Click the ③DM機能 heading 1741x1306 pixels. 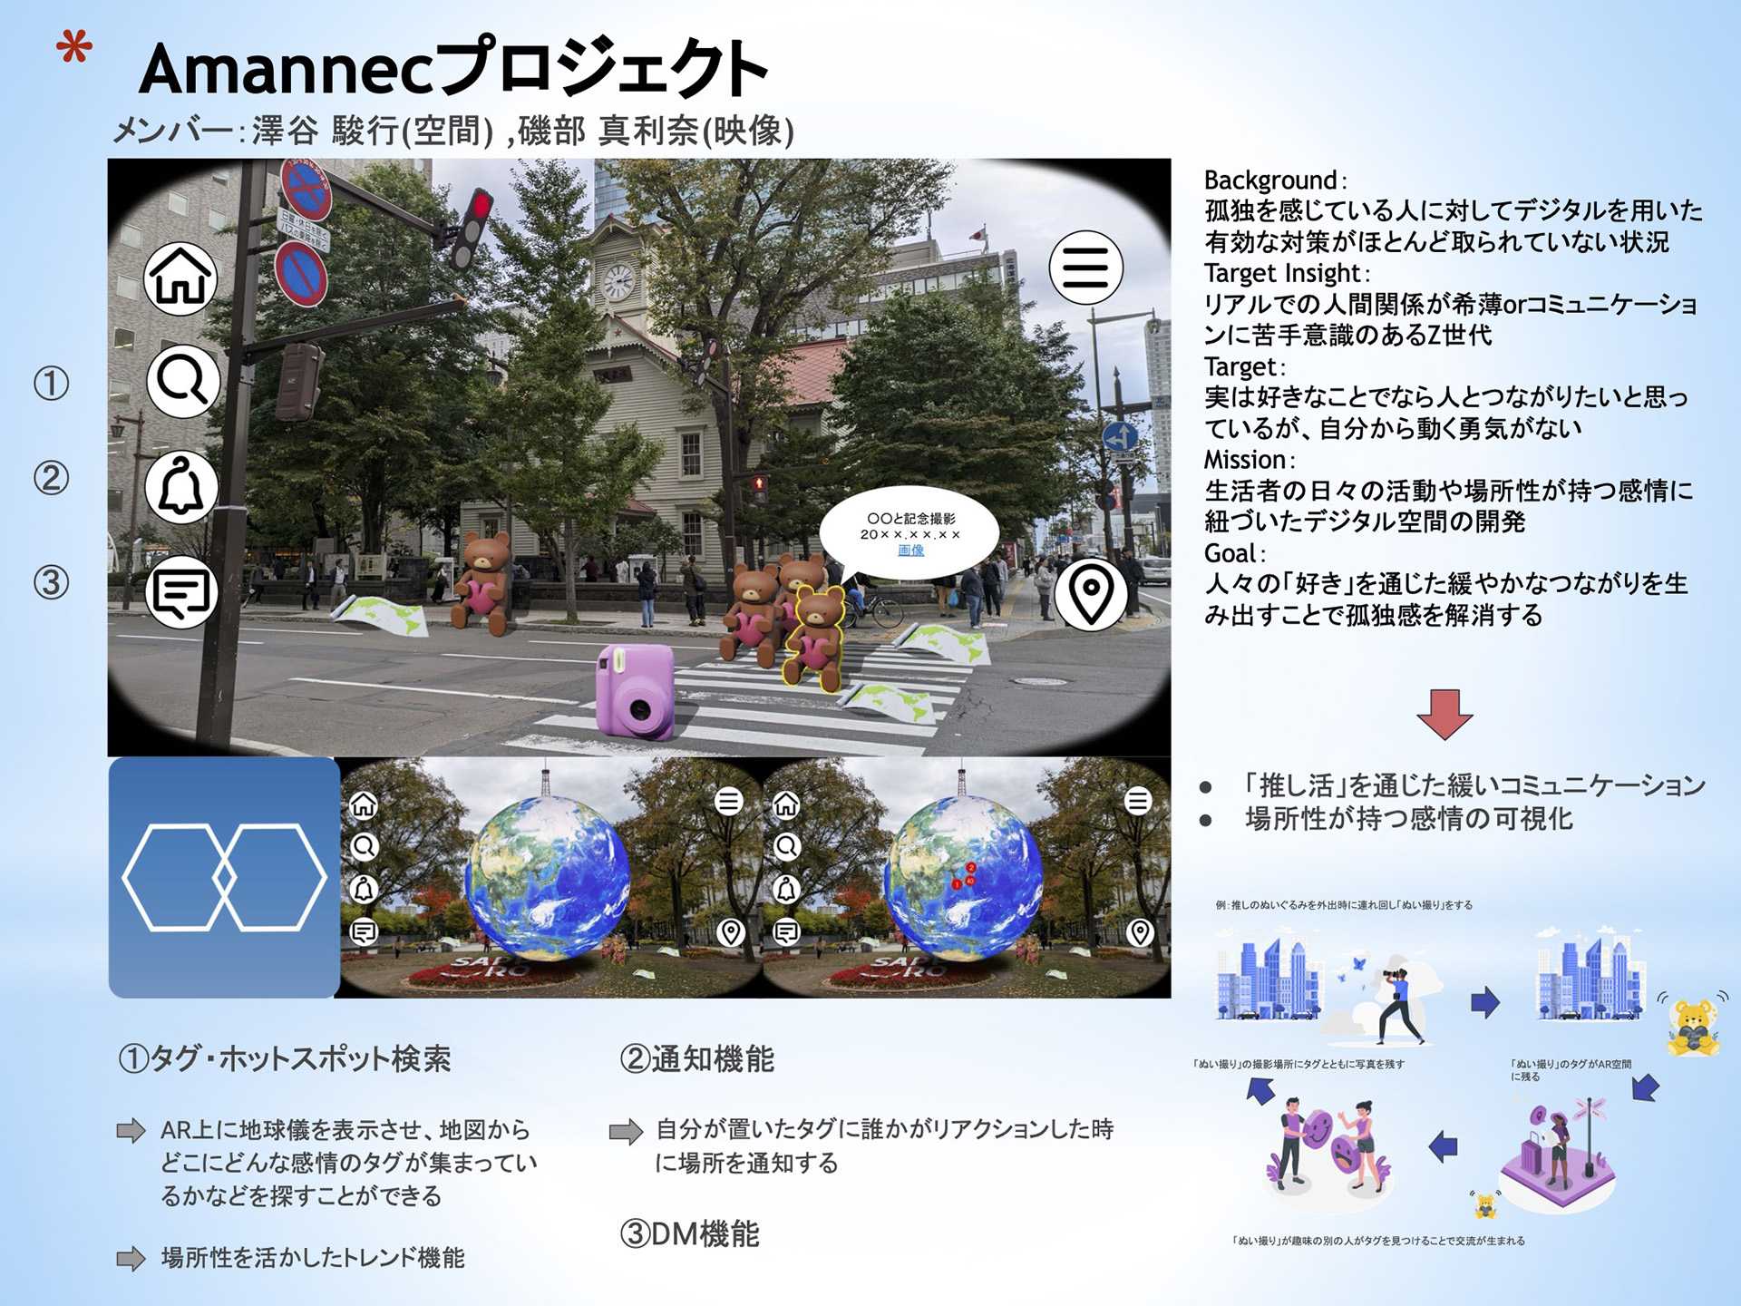click(689, 1233)
